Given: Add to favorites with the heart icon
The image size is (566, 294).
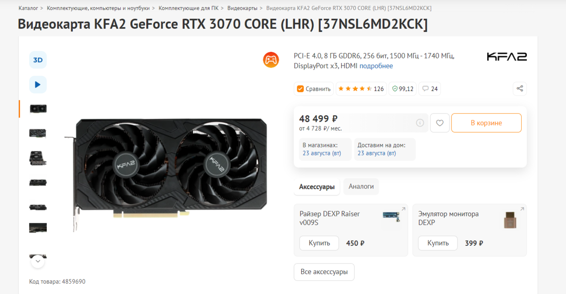Looking at the screenshot, I should (x=440, y=123).
